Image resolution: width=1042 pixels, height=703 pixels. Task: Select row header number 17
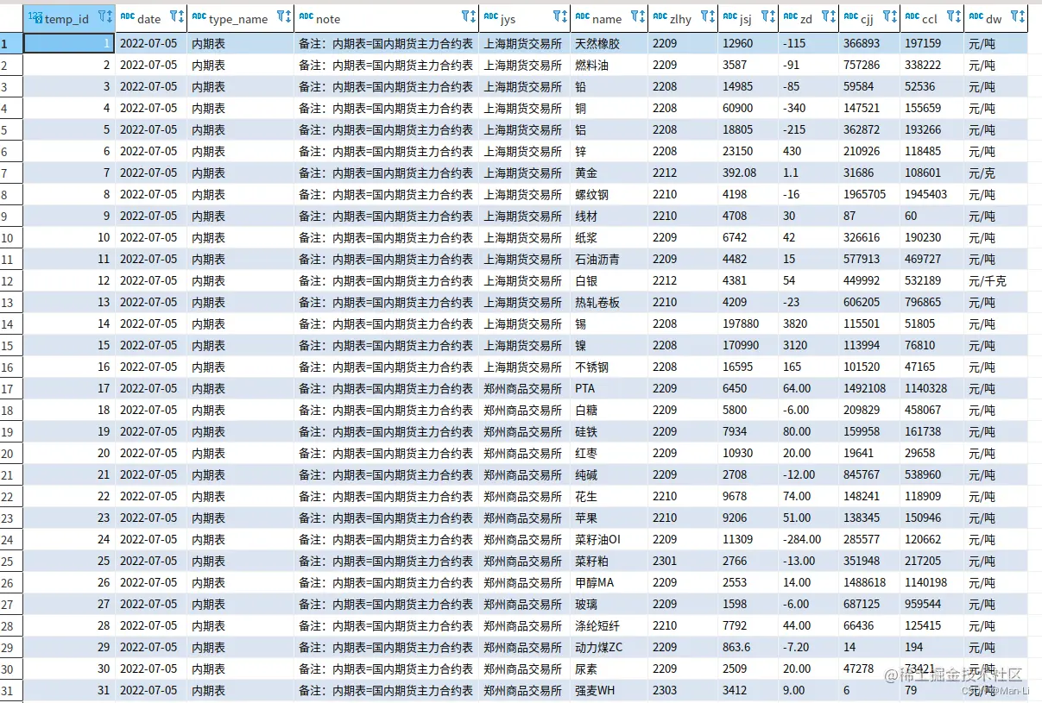[x=11, y=388]
